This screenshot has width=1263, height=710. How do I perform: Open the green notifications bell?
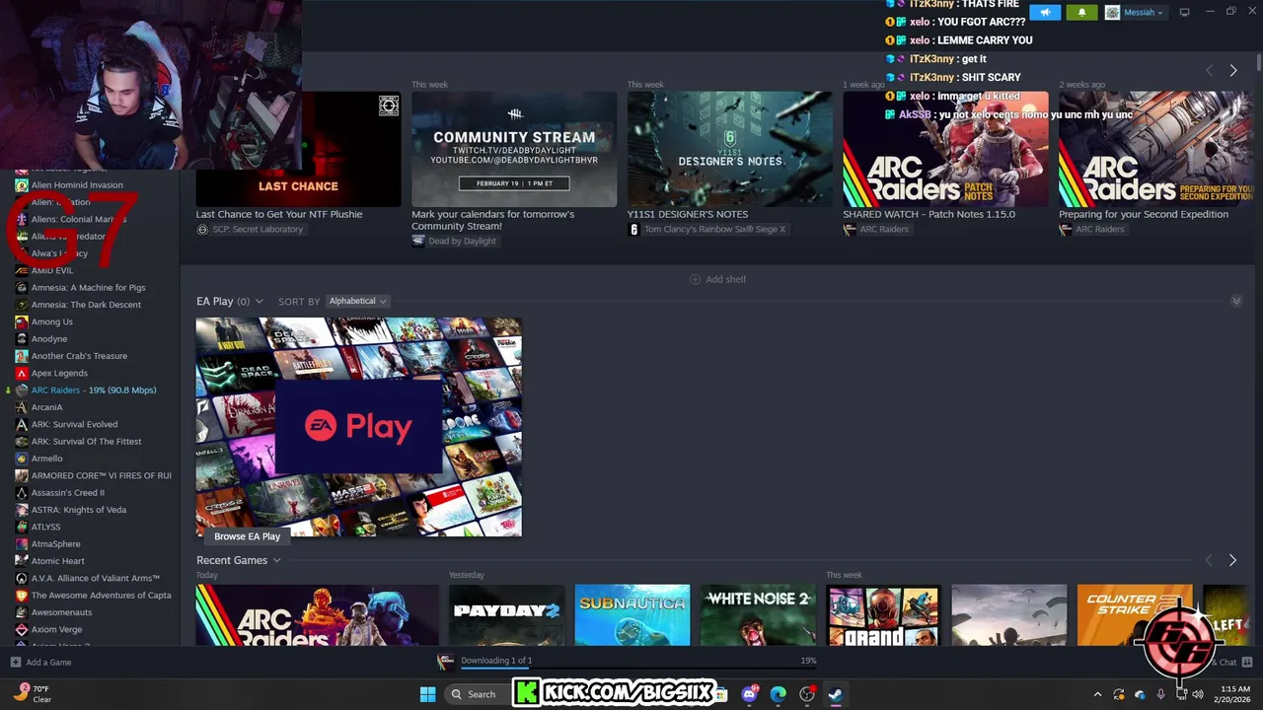pyautogui.click(x=1081, y=12)
